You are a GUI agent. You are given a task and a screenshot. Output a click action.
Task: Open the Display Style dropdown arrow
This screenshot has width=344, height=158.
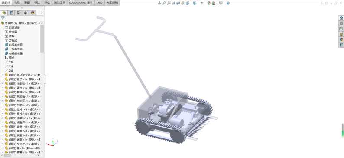(198, 3)
